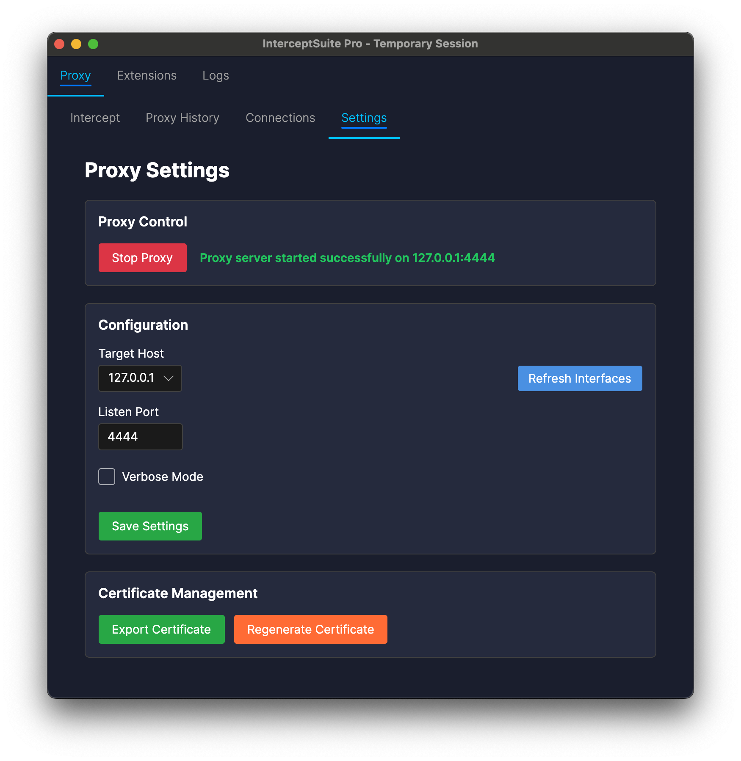Switch to the Extensions tab
The width and height of the screenshot is (741, 761).
coord(147,75)
